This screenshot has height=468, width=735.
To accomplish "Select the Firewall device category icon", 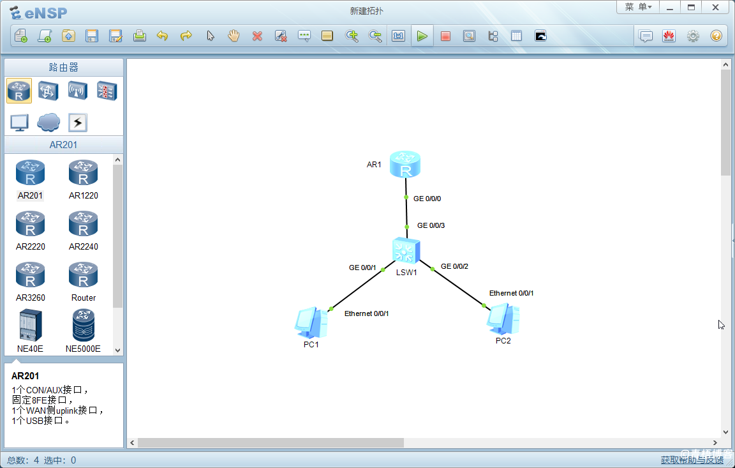I will pyautogui.click(x=107, y=91).
